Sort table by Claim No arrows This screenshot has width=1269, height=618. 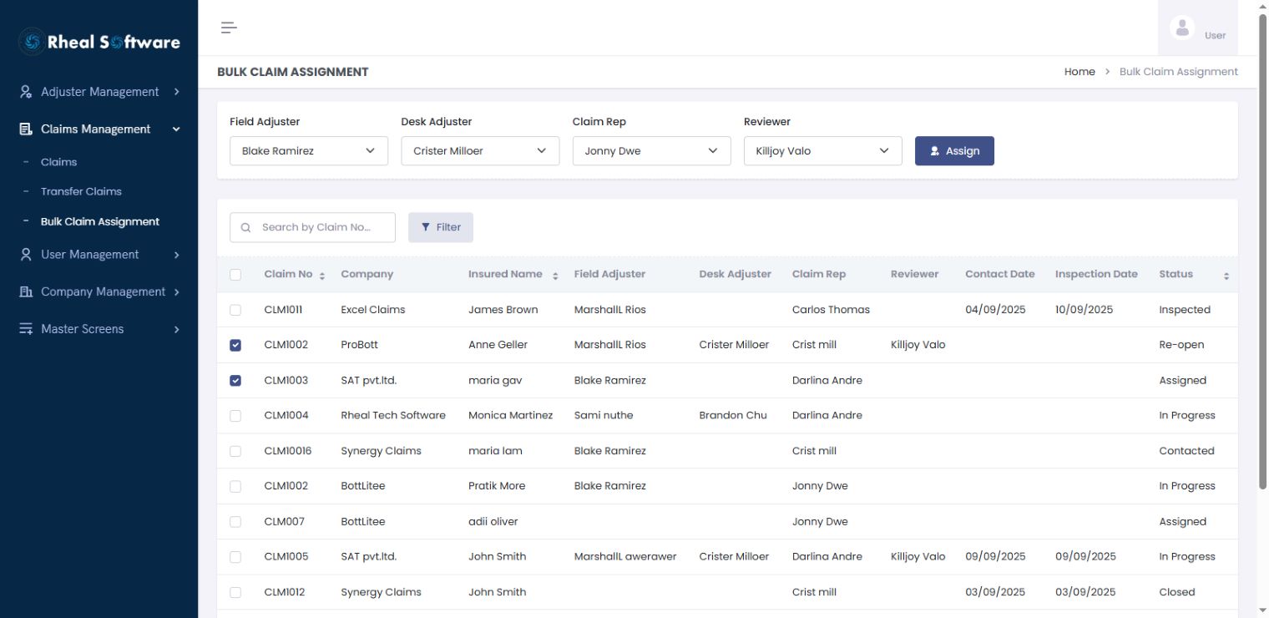[322, 276]
